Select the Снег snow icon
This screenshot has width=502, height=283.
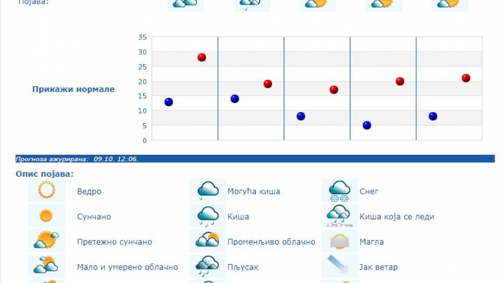tap(340, 191)
